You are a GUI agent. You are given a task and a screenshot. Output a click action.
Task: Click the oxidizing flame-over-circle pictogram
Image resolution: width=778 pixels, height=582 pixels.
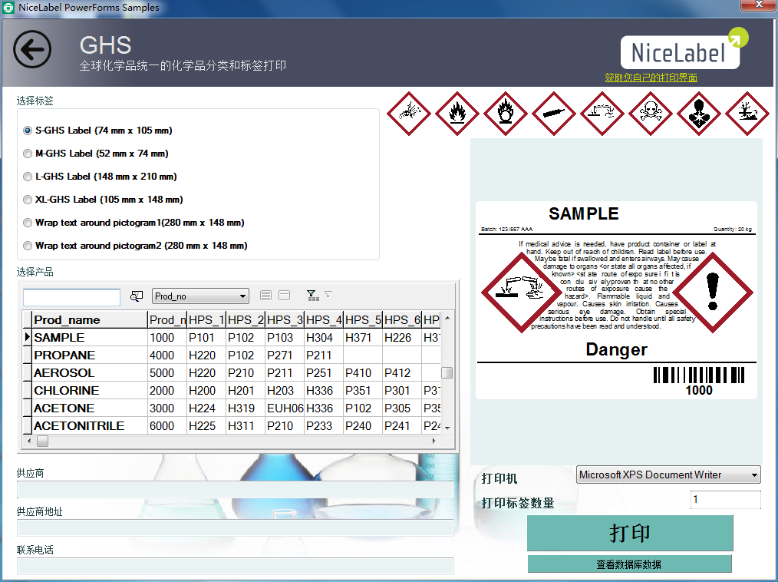506,114
